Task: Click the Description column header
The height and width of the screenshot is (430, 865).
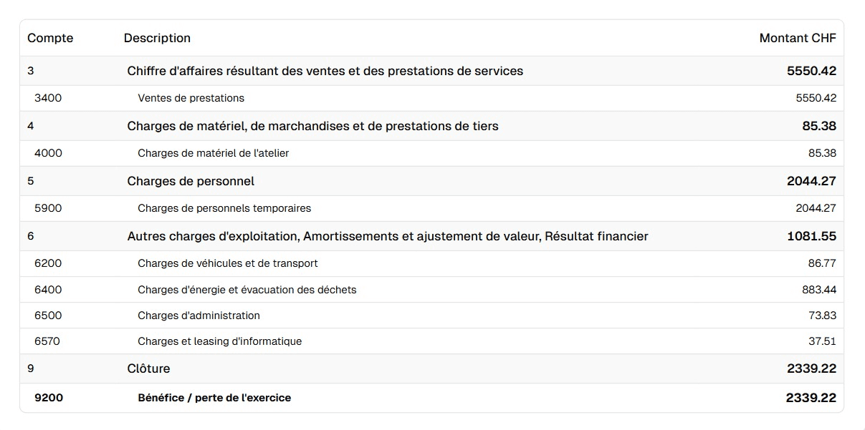Action: [157, 38]
